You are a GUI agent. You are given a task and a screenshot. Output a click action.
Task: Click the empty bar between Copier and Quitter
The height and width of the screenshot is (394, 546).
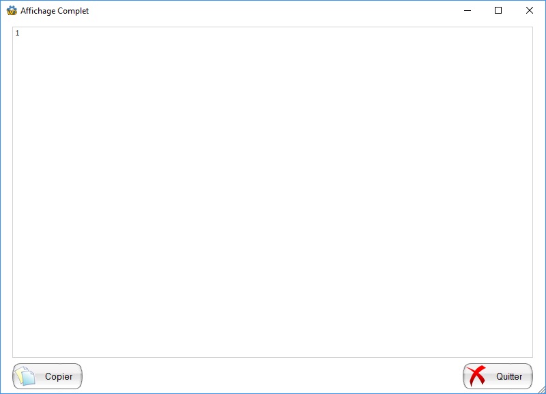pyautogui.click(x=273, y=376)
